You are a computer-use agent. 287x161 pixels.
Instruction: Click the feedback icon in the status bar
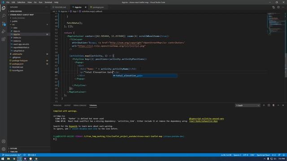279,155
